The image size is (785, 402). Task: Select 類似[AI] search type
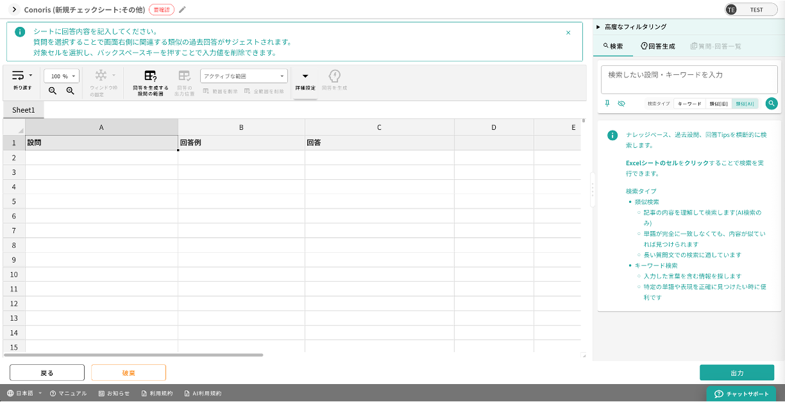click(x=745, y=104)
